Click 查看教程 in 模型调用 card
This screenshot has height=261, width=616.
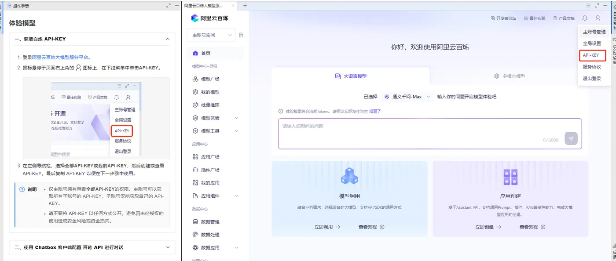click(371, 227)
